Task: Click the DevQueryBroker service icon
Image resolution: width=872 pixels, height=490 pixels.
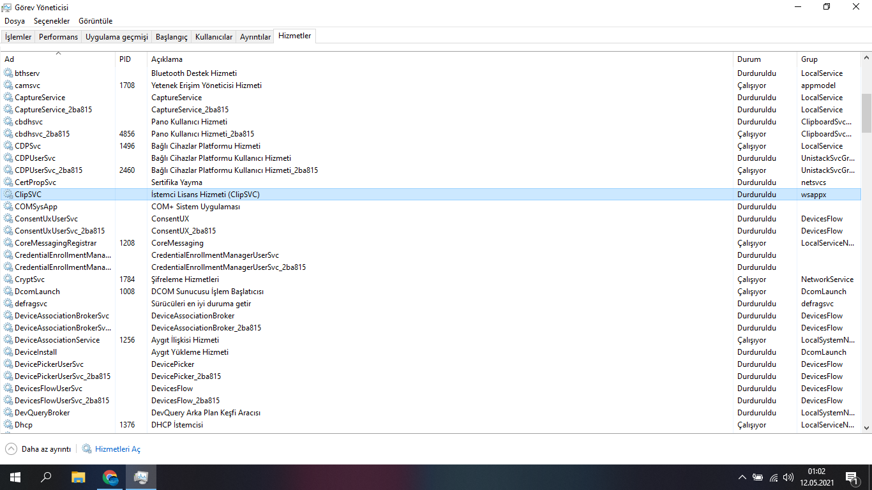Action: pyautogui.click(x=8, y=413)
